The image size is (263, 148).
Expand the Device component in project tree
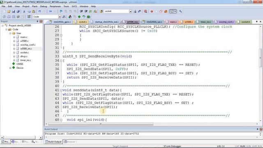(x=10, y=68)
